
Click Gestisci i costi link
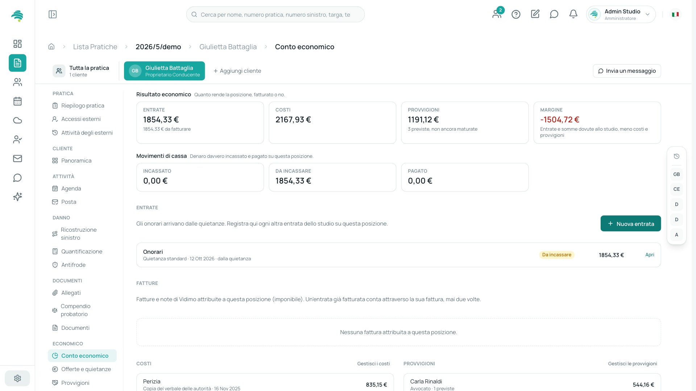pos(373,364)
